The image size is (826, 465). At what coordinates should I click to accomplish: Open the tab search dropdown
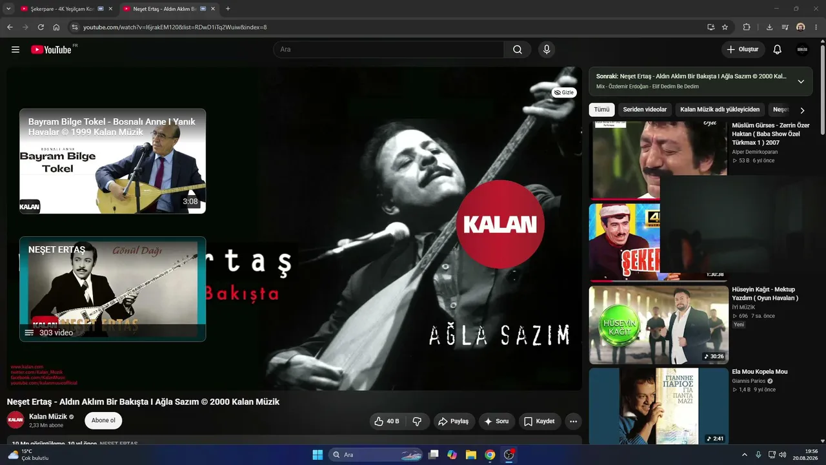pos(8,9)
